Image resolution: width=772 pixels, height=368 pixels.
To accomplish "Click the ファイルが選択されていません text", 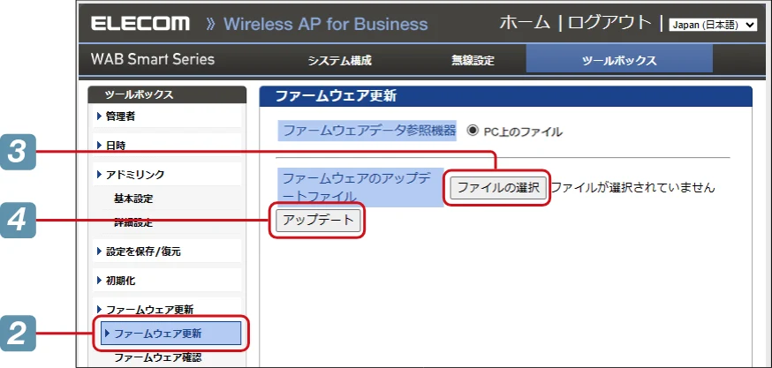I will tap(632, 187).
